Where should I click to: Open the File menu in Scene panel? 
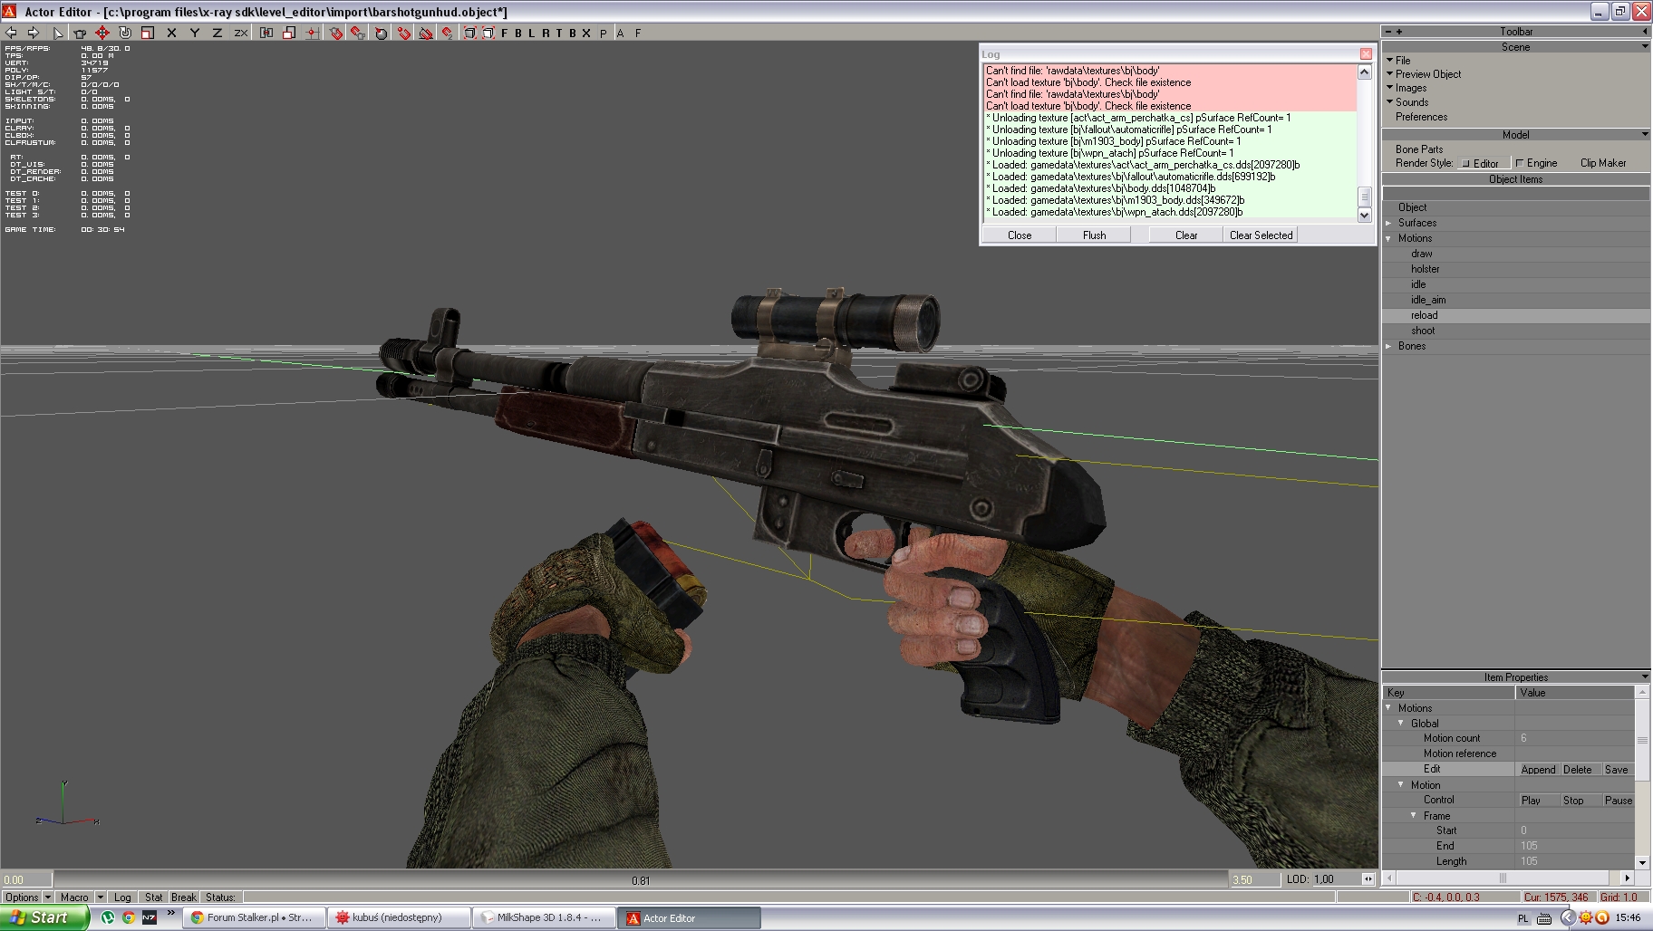(1403, 60)
